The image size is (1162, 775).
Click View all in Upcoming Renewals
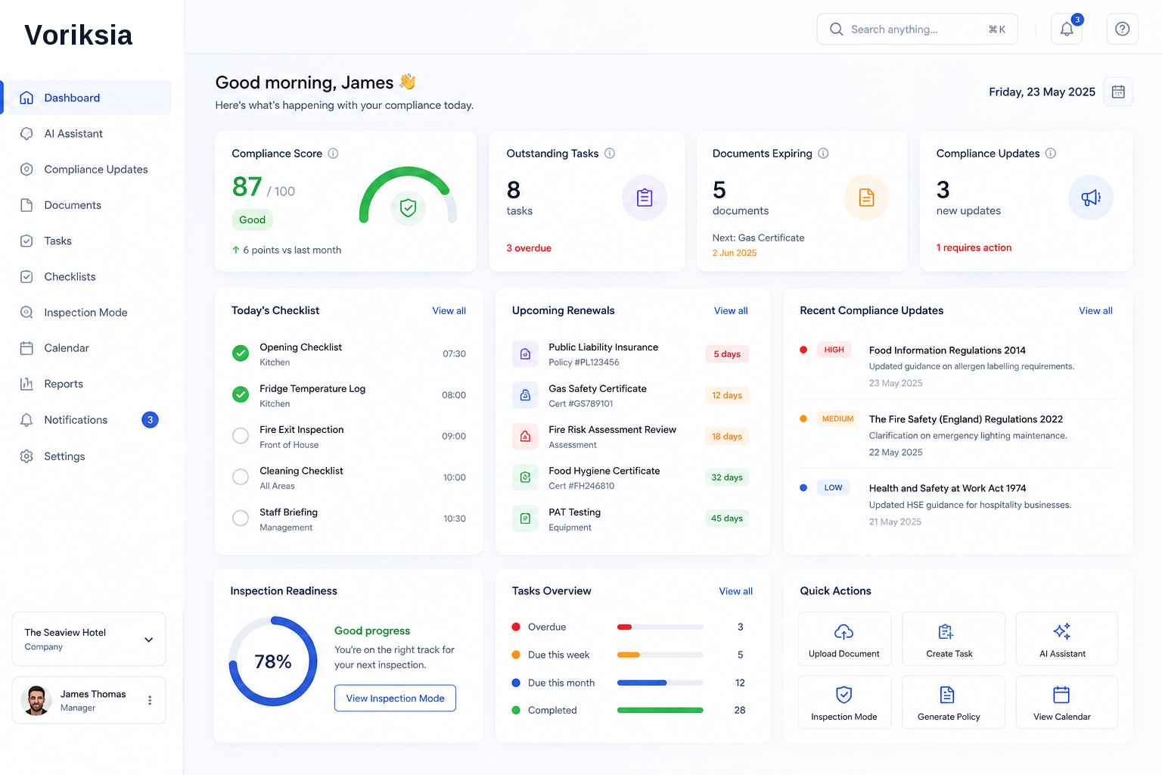pos(731,311)
